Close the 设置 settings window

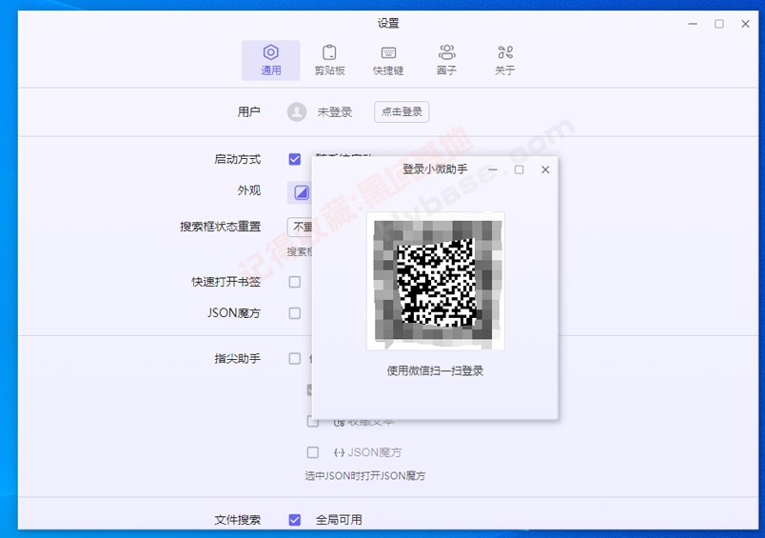click(745, 24)
